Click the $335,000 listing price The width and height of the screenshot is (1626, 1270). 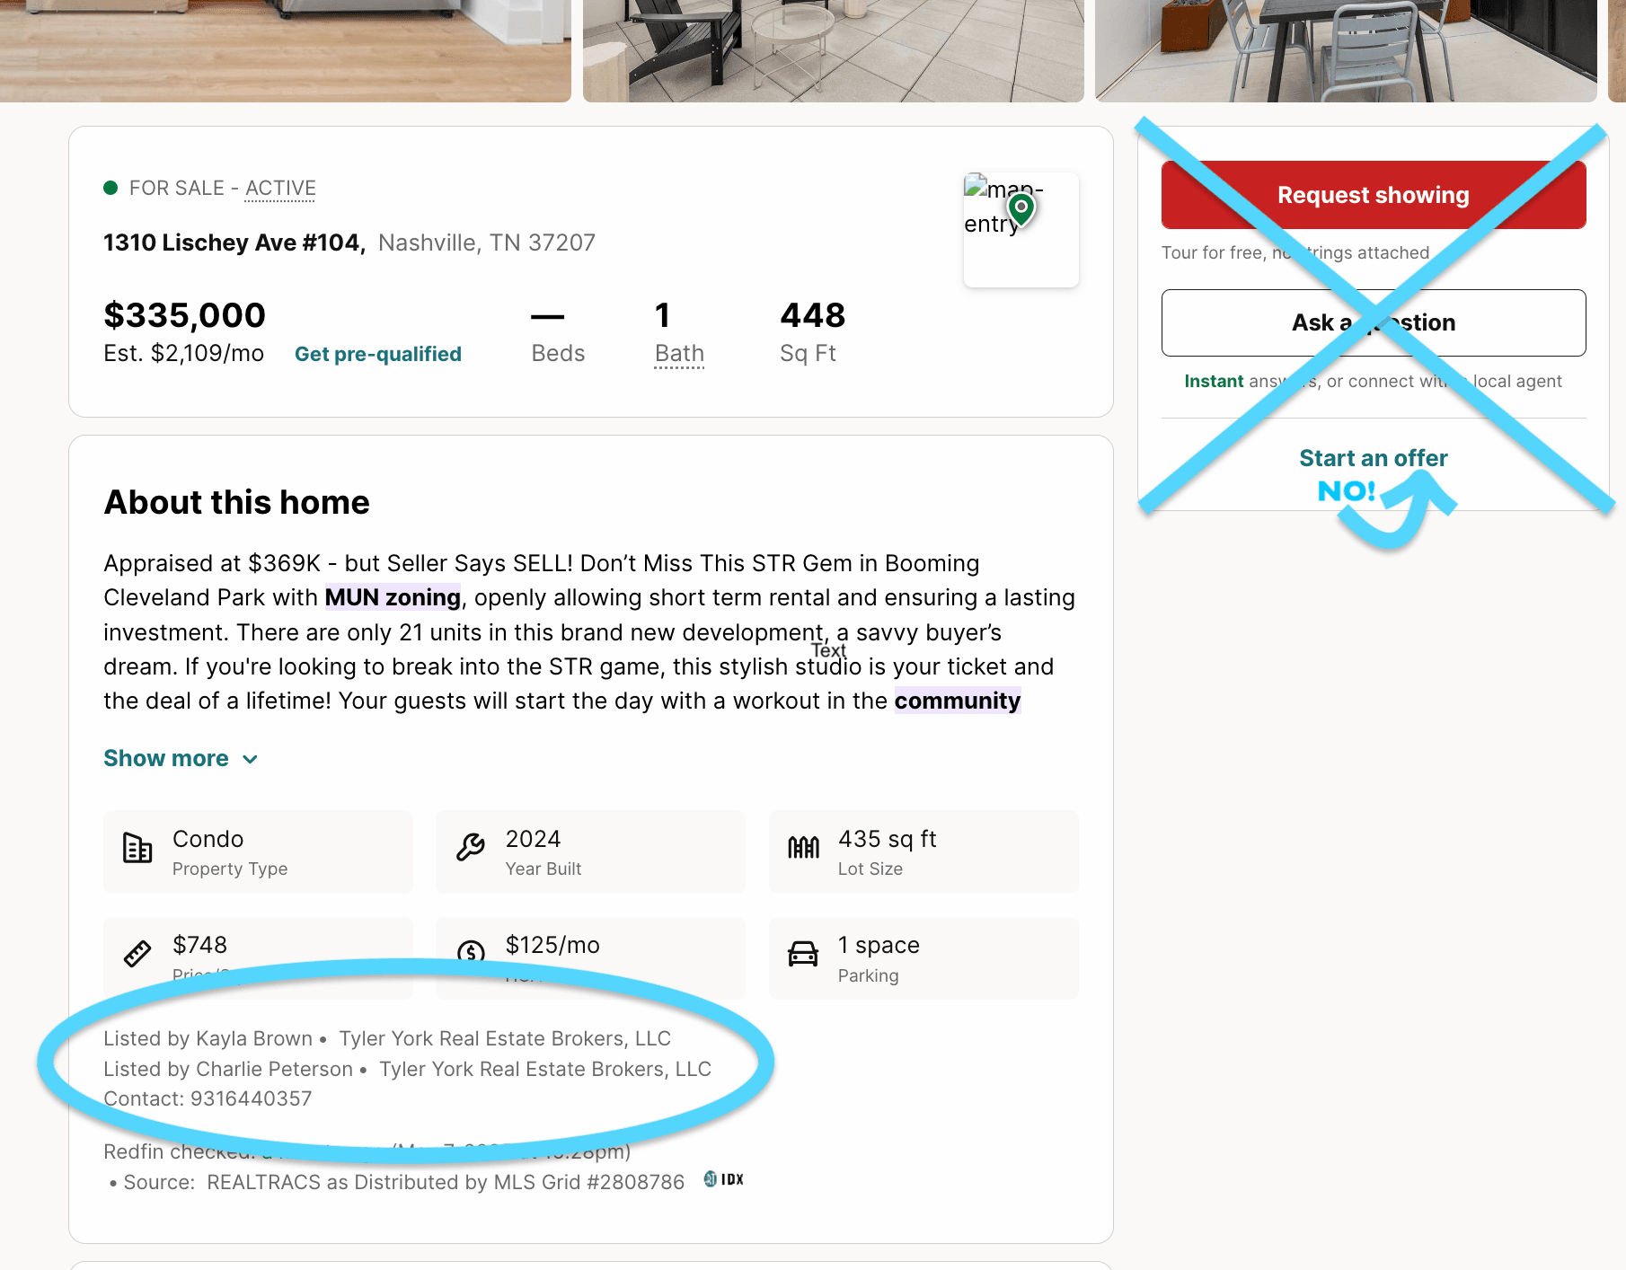click(x=185, y=315)
